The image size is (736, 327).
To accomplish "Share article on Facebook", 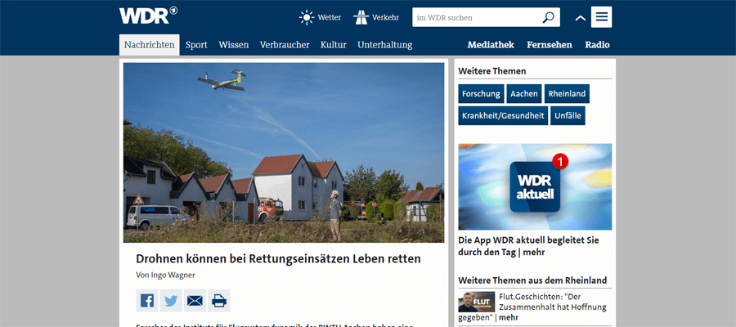I will coord(147,301).
